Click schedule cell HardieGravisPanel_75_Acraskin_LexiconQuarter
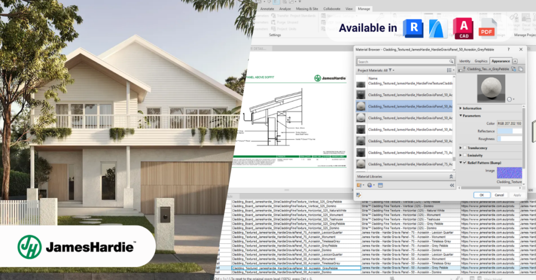The image size is (536, 280). pyautogui.click(x=296, y=232)
